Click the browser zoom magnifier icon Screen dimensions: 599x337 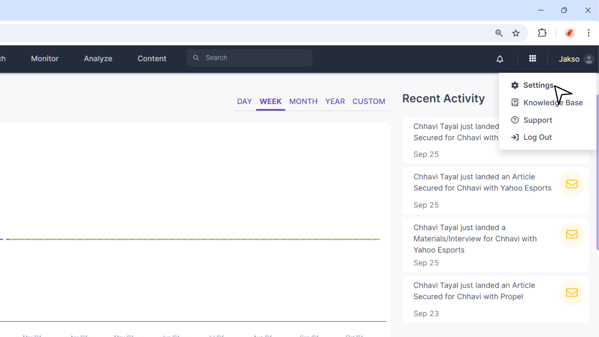click(x=499, y=33)
